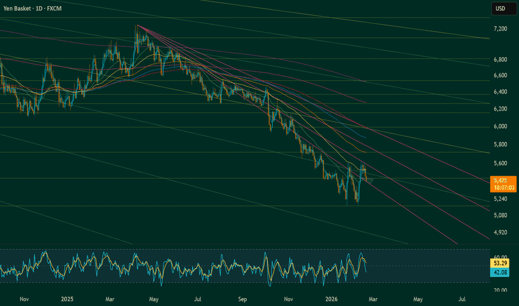Click the gray triangle marker beside latest candle

pos(370,180)
